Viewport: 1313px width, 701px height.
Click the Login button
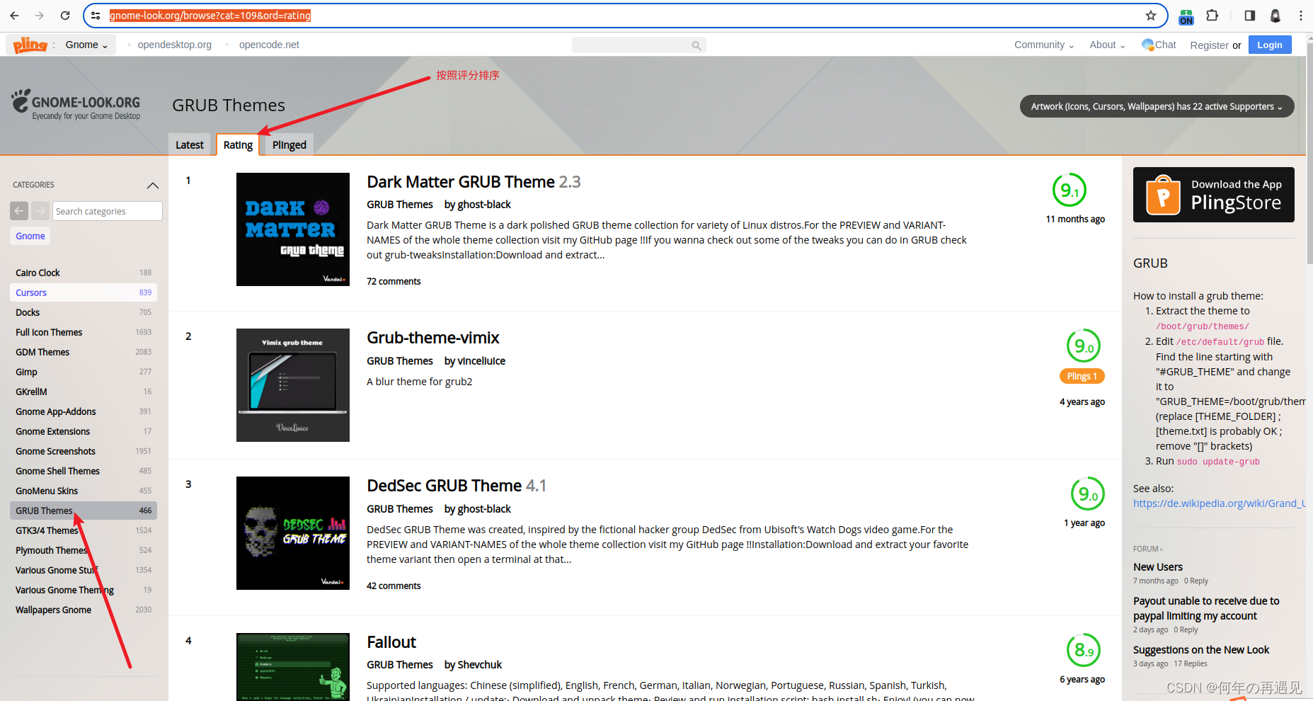1270,45
